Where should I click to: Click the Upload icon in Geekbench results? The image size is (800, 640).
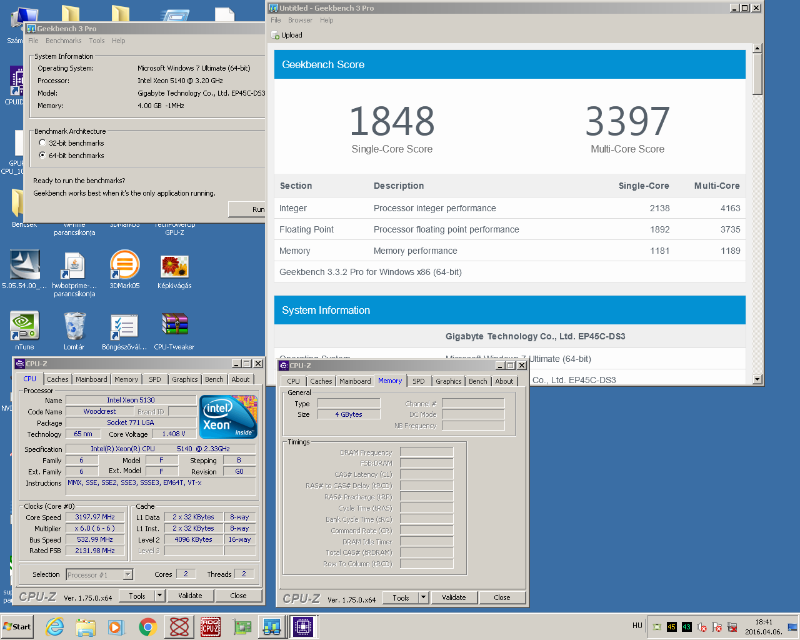(x=275, y=35)
